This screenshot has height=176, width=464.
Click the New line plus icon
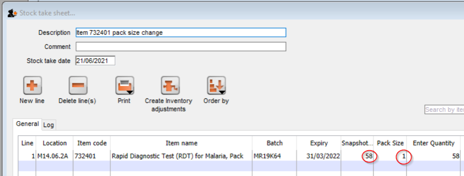[x=32, y=86]
